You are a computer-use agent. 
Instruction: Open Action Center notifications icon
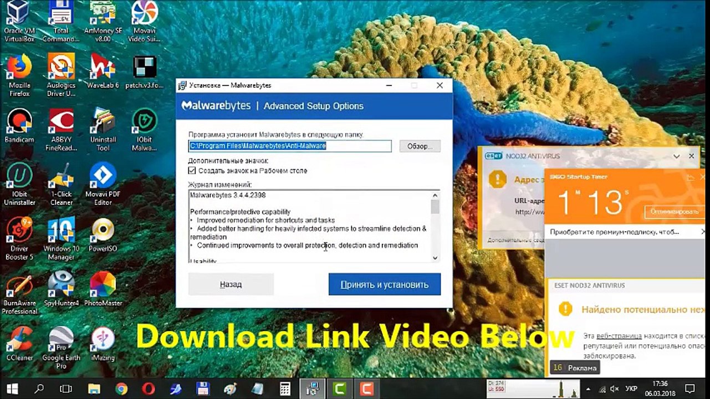(690, 388)
